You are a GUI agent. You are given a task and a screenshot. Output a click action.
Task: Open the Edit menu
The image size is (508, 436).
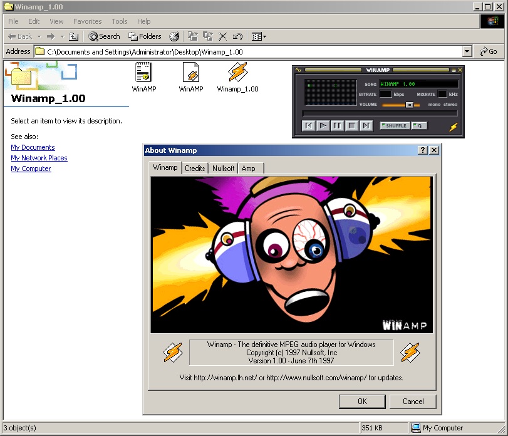click(x=34, y=21)
